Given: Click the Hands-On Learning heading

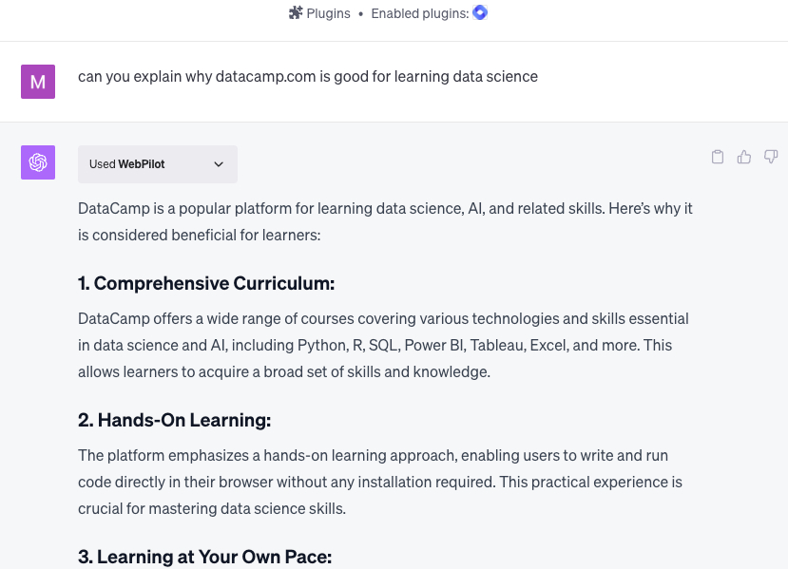Looking at the screenshot, I should pyautogui.click(x=174, y=420).
